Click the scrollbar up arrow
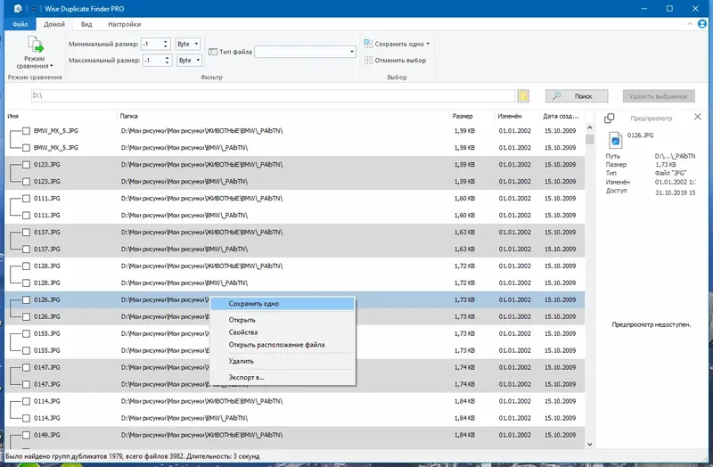 click(590, 127)
